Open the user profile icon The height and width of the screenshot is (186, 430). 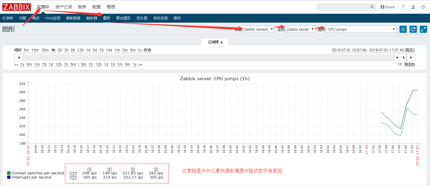[413, 7]
